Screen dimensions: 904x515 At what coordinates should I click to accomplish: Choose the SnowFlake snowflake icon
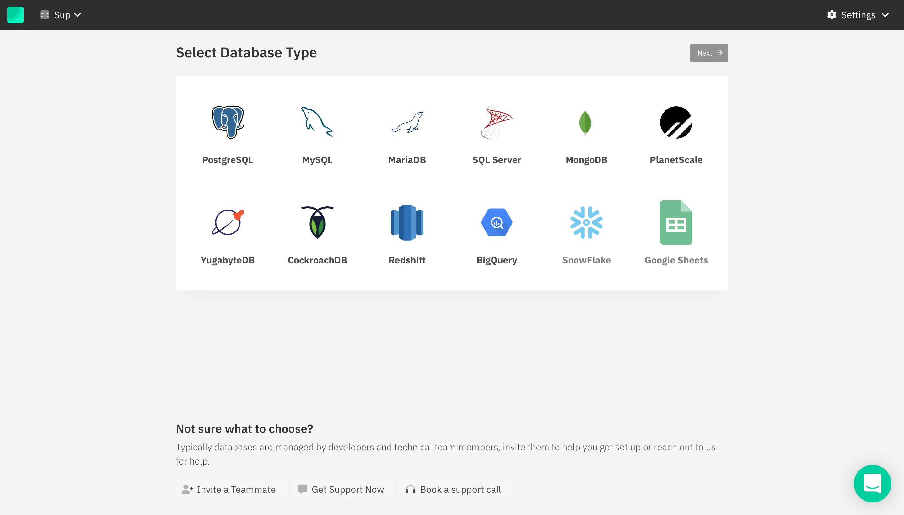coord(586,222)
